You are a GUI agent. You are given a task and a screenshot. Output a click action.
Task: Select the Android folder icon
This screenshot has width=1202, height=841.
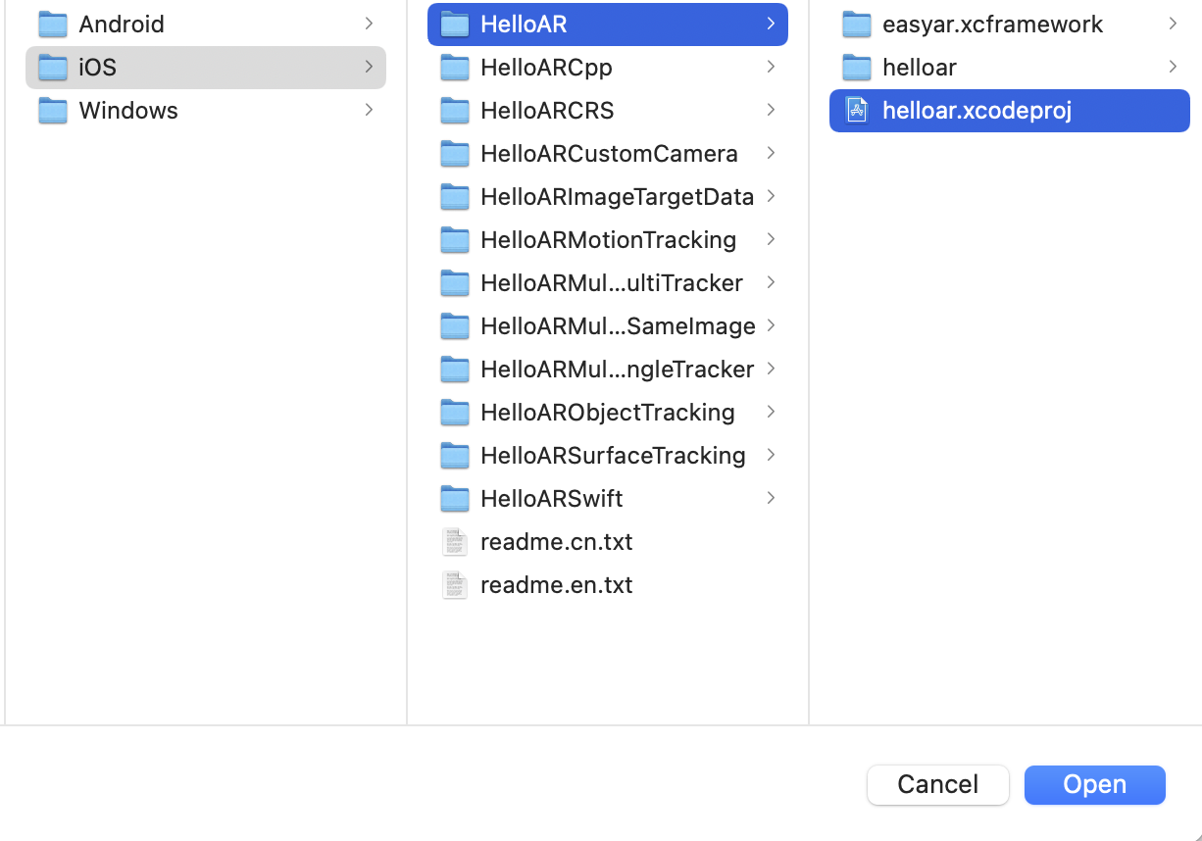pyautogui.click(x=52, y=25)
